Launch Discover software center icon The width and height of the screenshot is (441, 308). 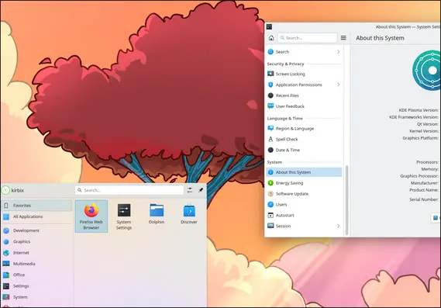[189, 214]
